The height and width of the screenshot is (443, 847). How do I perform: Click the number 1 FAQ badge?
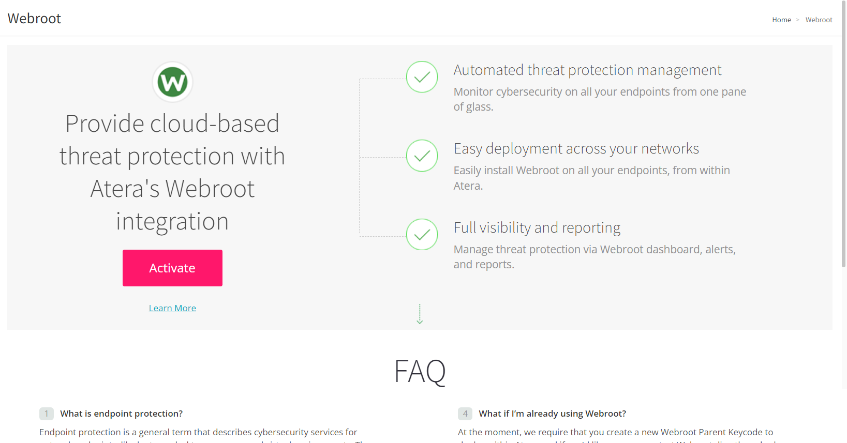coord(47,414)
